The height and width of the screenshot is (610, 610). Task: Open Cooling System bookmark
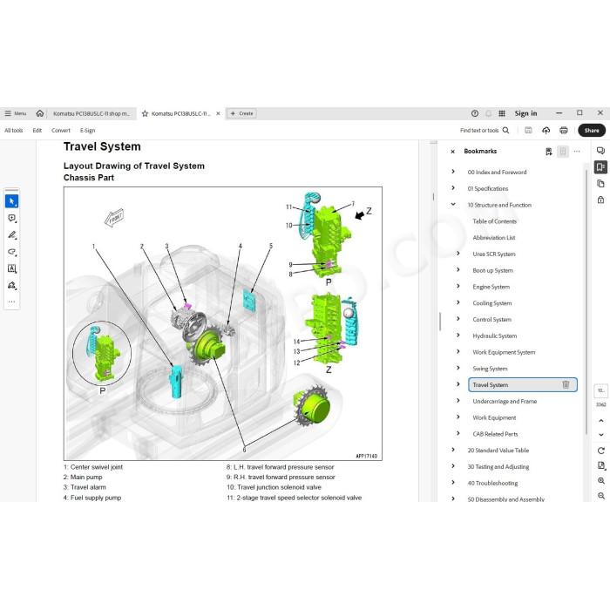[492, 303]
